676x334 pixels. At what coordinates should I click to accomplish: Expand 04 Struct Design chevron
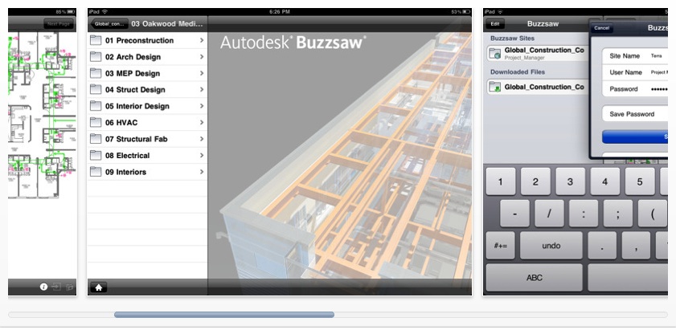coord(201,90)
